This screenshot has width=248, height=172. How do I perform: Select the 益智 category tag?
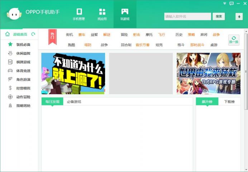click(94, 35)
